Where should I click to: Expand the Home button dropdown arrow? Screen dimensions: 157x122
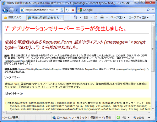[x=81, y=17]
